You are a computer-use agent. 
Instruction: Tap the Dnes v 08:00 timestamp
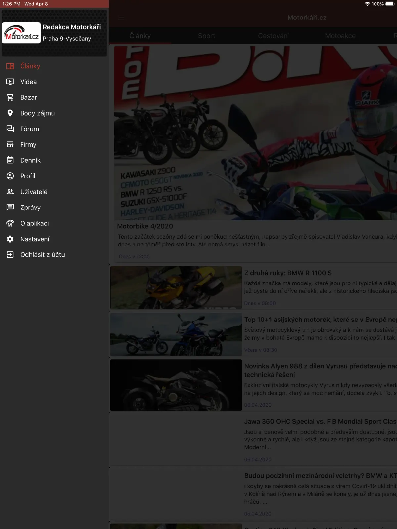coord(260,303)
